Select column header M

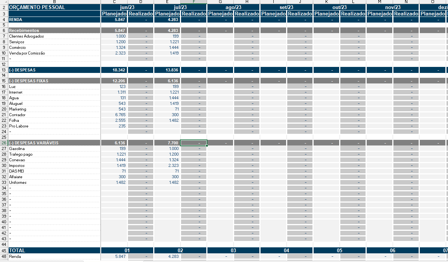pyautogui.click(x=379, y=2)
